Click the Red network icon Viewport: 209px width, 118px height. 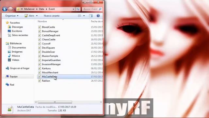(7, 85)
